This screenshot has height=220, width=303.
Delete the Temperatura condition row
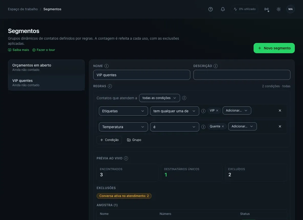coord(280,126)
